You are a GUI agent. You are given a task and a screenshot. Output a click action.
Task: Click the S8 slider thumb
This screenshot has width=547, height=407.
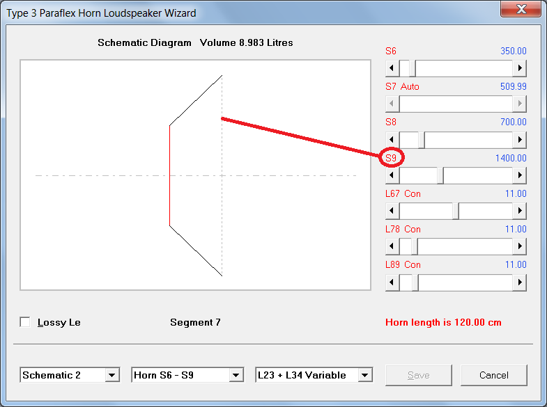[422, 140]
